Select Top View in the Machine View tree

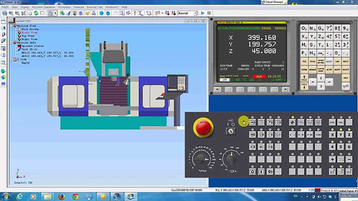[x=28, y=36]
